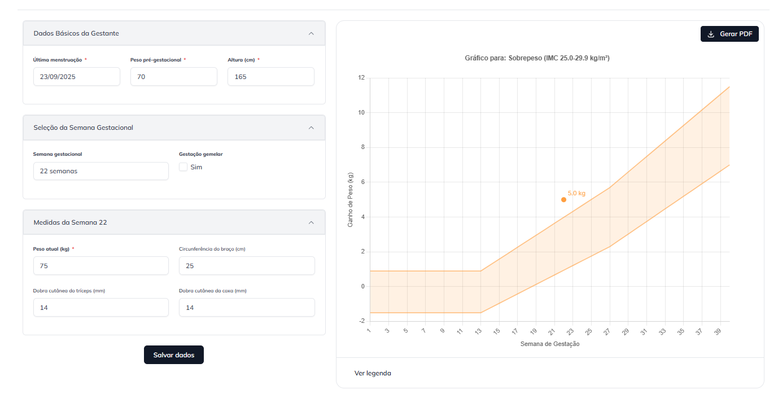Collapse the Dados Básicos da Gestante chevron
Viewport: 778px width, 394px height.
pos(311,33)
